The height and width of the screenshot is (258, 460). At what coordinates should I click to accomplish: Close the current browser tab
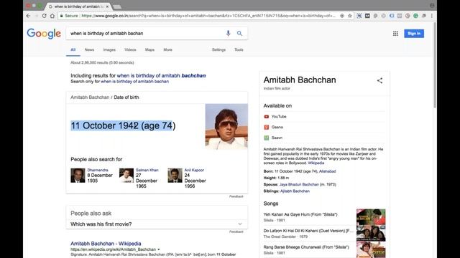click(x=107, y=6)
